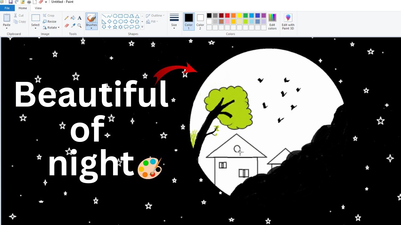Image resolution: width=401 pixels, height=225 pixels.
Task: Choose the Right triangle shape
Action: [x=104, y=22]
